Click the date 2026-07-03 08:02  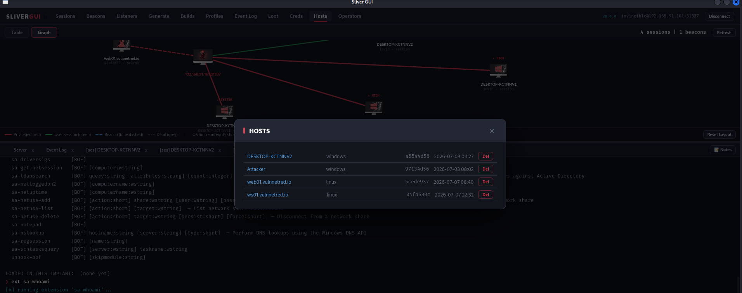454,169
